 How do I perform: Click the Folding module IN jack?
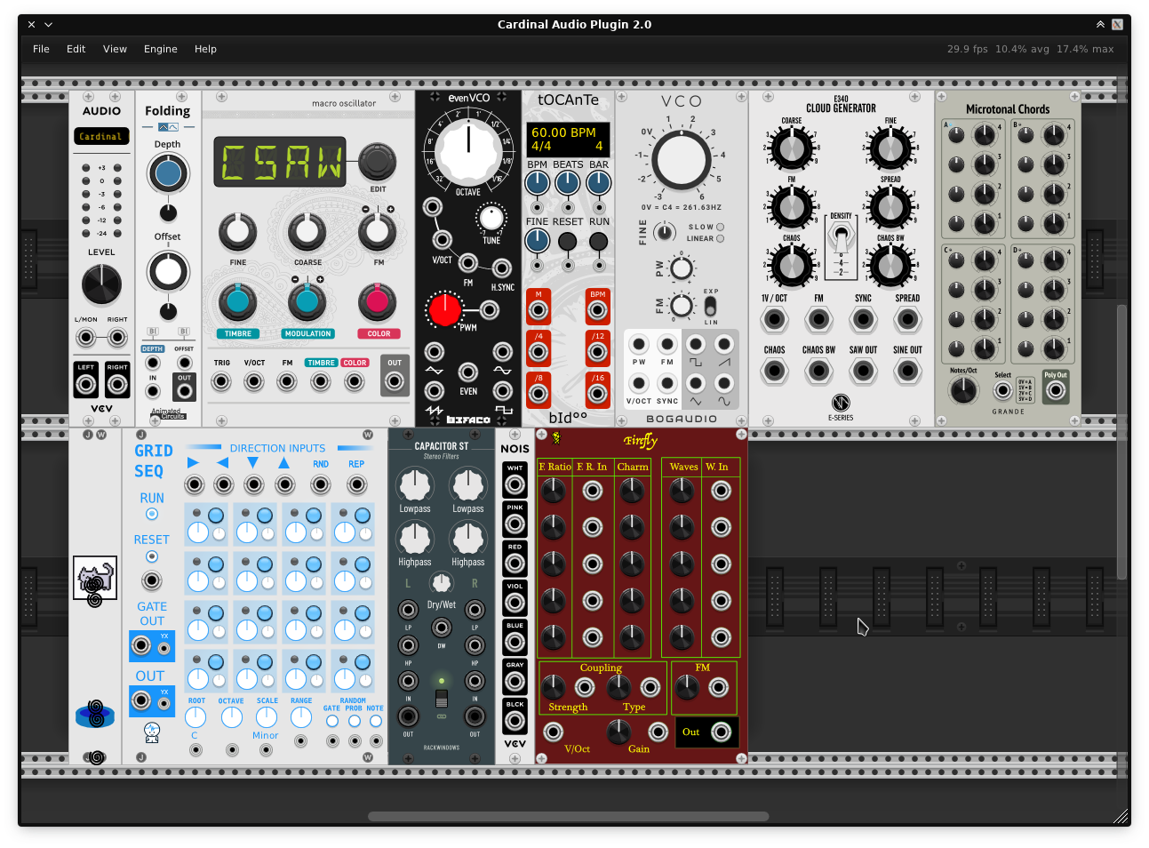(153, 390)
